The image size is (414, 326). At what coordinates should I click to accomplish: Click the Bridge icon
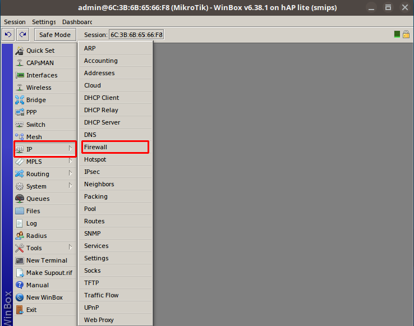[20, 100]
